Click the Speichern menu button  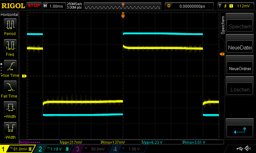coord(240,26)
